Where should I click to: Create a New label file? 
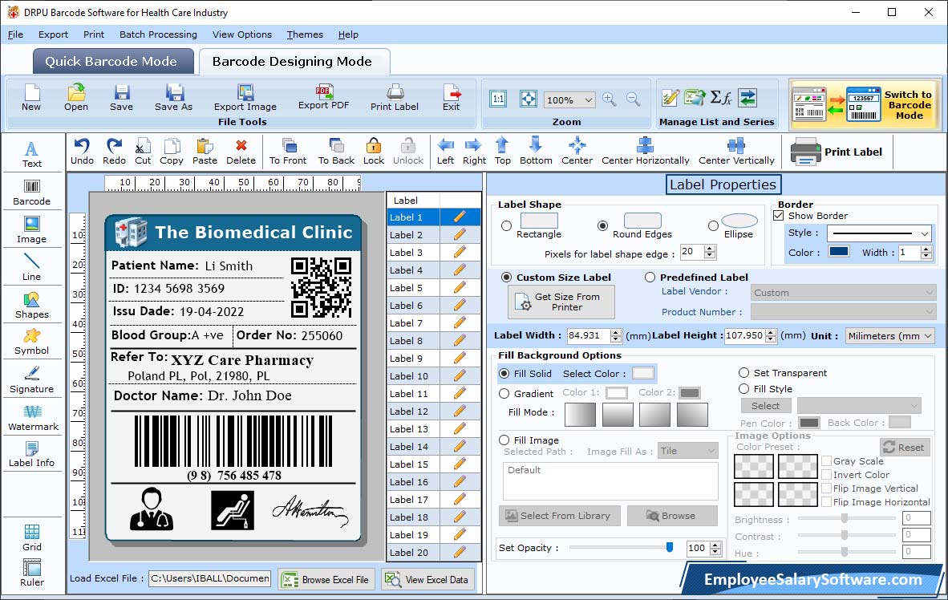(31, 98)
